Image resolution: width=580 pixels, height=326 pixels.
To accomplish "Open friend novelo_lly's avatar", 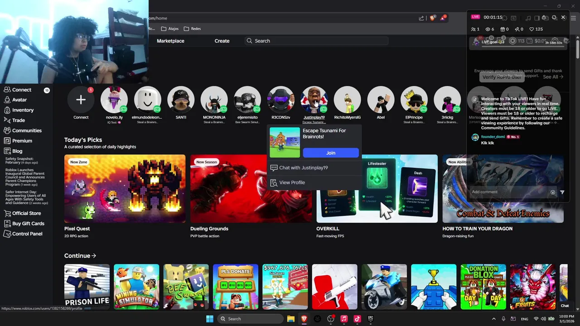I will (114, 100).
